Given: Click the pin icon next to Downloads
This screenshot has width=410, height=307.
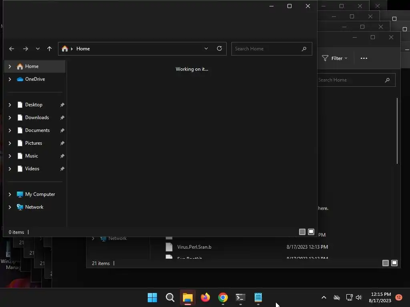Looking at the screenshot, I should 62,118.
